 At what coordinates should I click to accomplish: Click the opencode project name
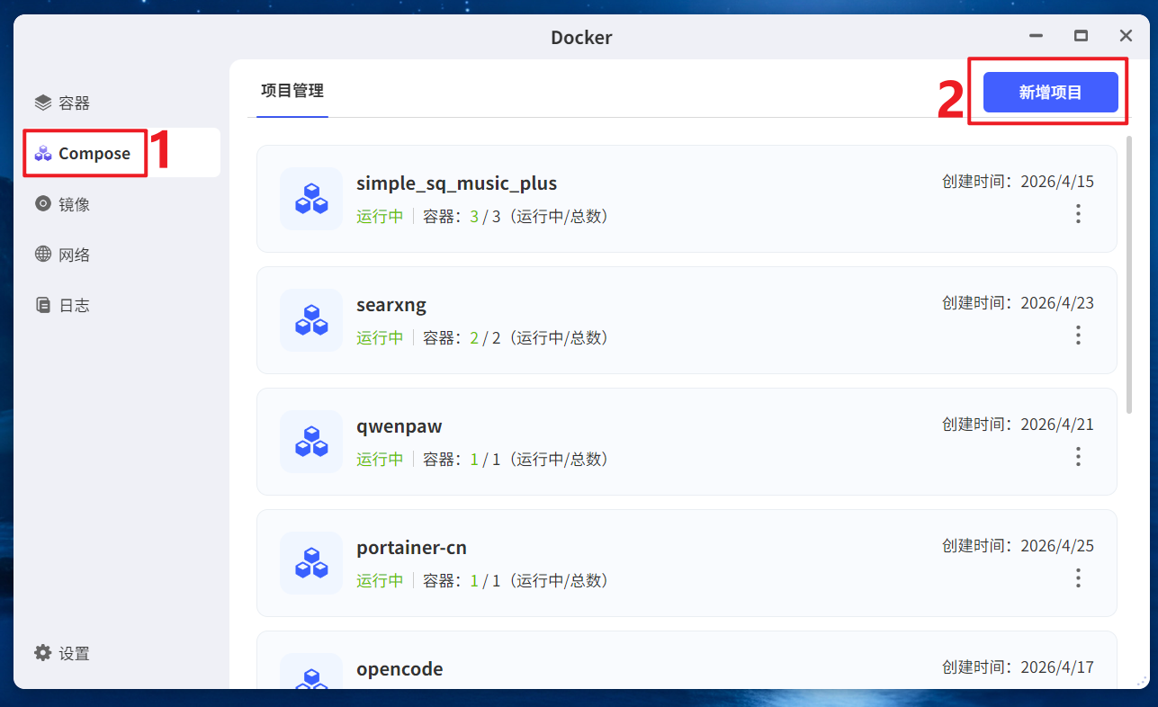pyautogui.click(x=399, y=669)
